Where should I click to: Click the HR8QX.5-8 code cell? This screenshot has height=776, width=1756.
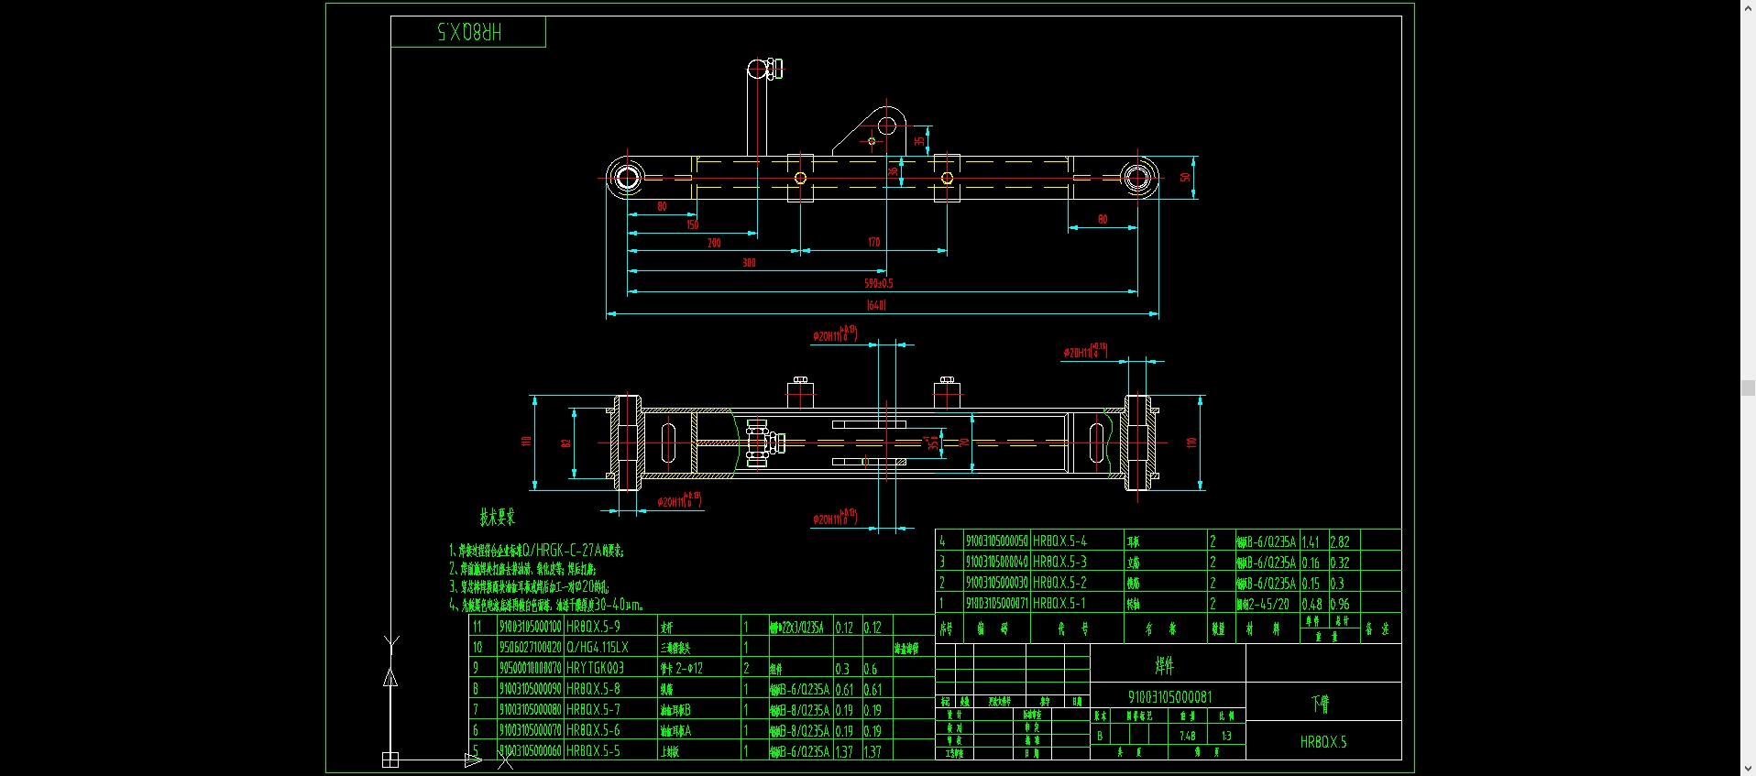pyautogui.click(x=593, y=689)
